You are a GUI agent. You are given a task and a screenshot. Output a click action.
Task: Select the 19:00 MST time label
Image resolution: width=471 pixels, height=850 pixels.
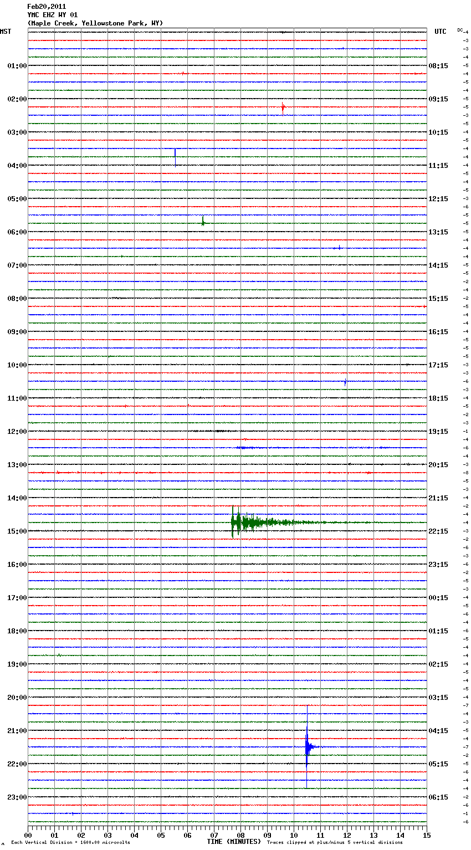point(17,664)
